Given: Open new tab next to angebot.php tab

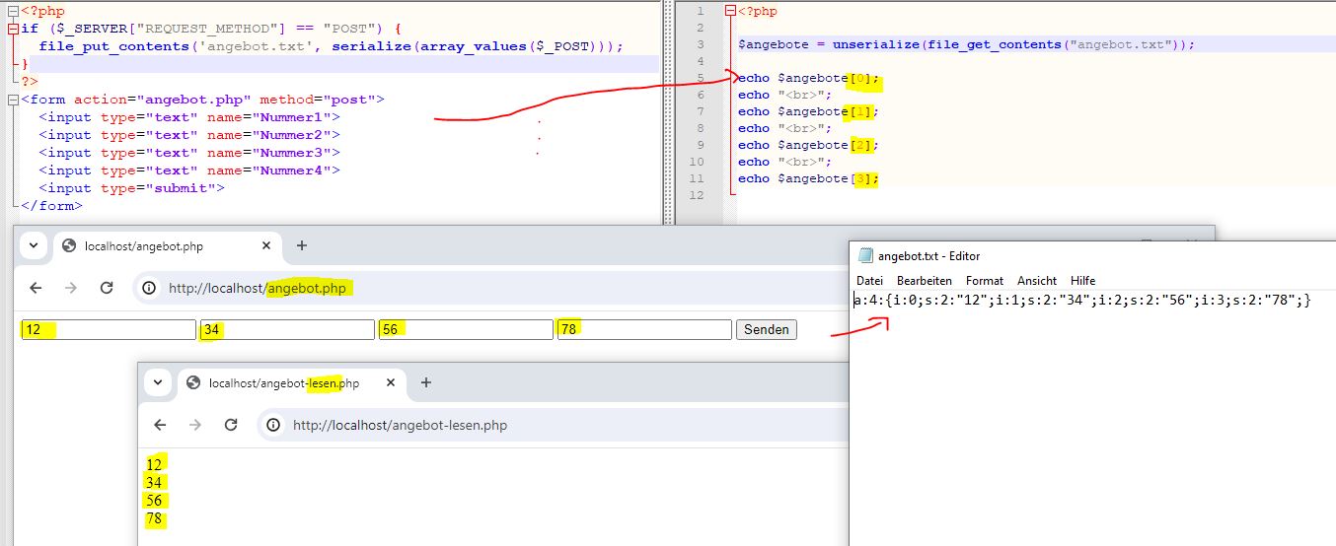Looking at the screenshot, I should pos(302,245).
